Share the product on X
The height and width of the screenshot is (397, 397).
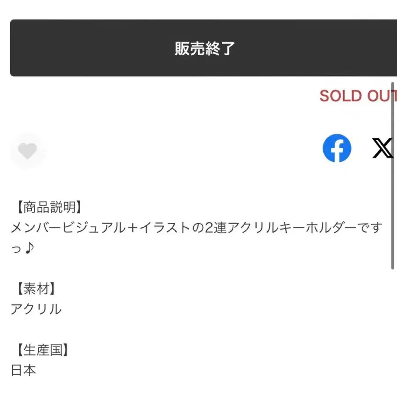click(x=382, y=148)
